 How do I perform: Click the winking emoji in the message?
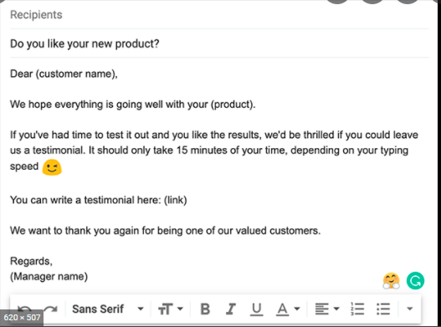52,167
